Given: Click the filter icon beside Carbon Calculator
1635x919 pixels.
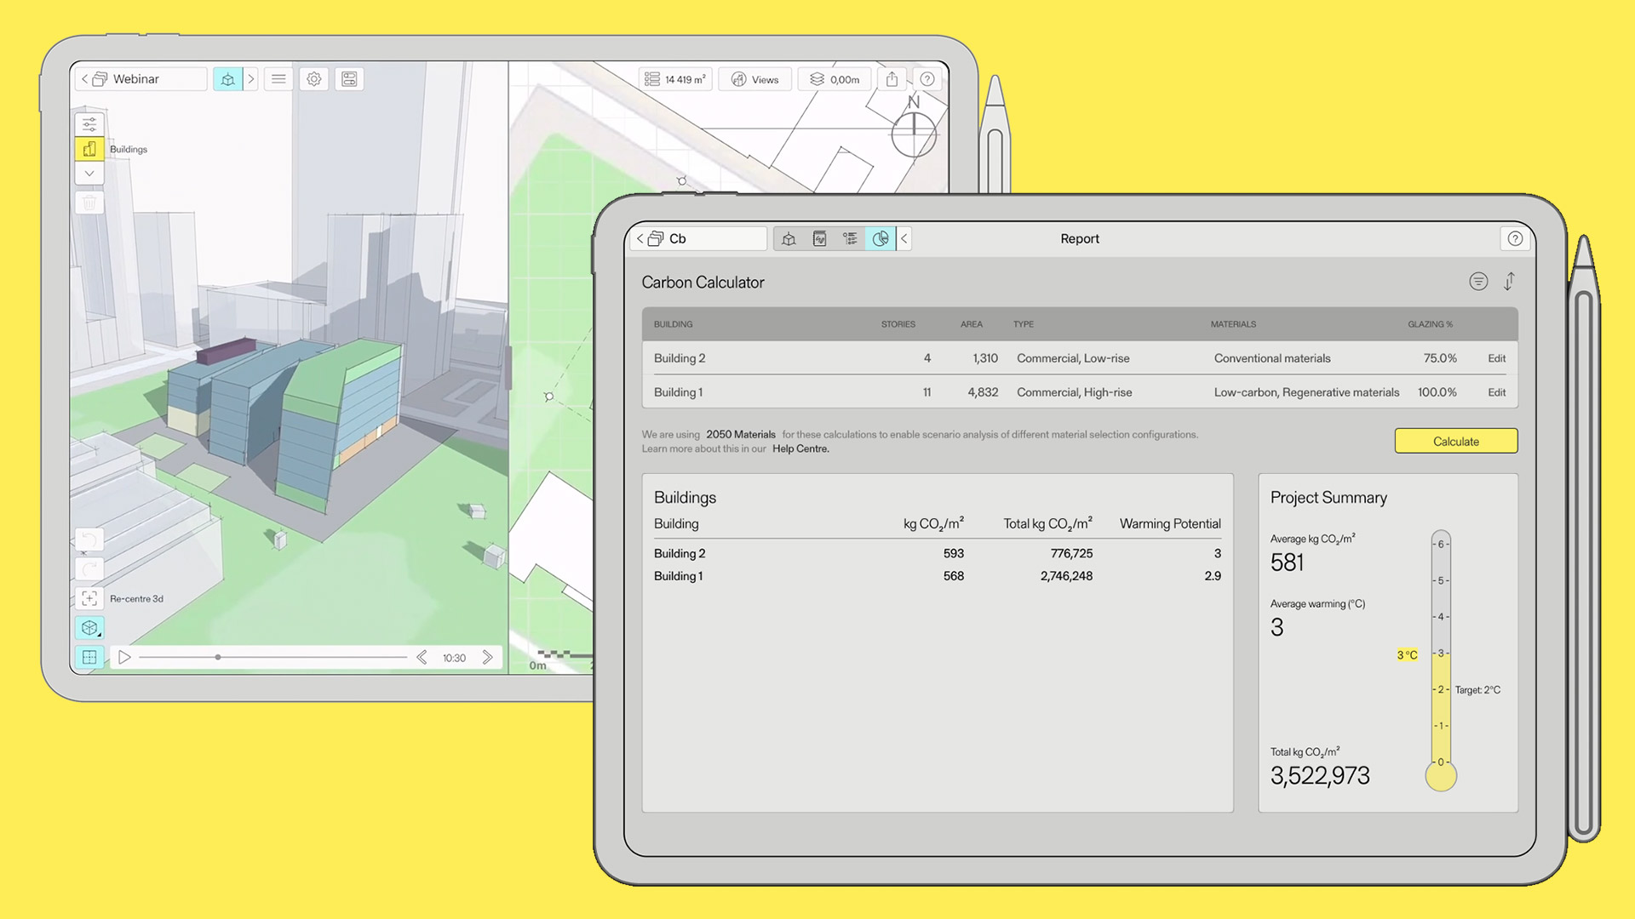Looking at the screenshot, I should (x=1478, y=282).
